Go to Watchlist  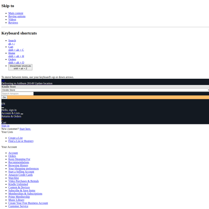(14, 178)
